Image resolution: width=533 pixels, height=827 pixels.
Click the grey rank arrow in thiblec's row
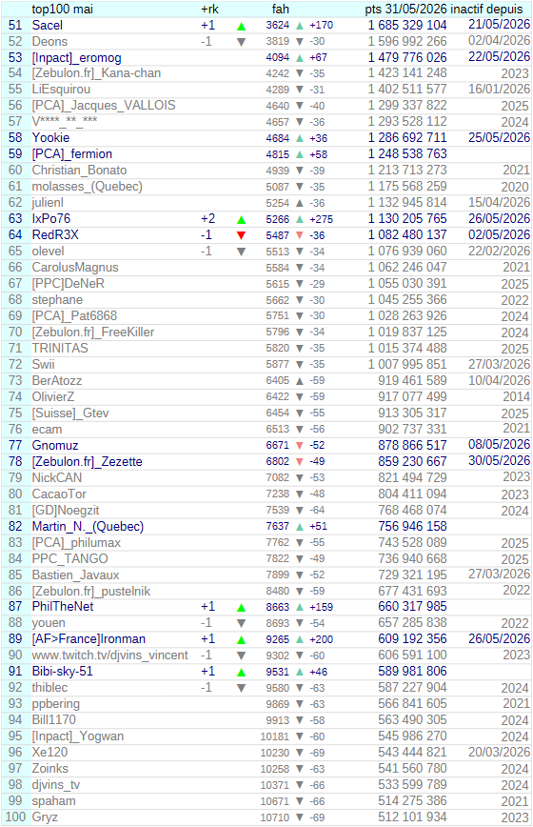(x=241, y=688)
